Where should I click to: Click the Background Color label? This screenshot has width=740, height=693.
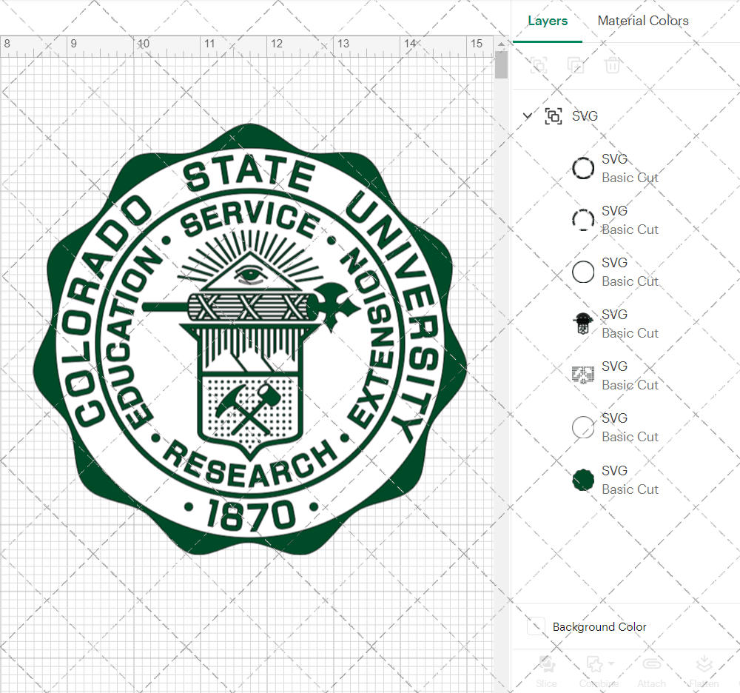click(599, 627)
